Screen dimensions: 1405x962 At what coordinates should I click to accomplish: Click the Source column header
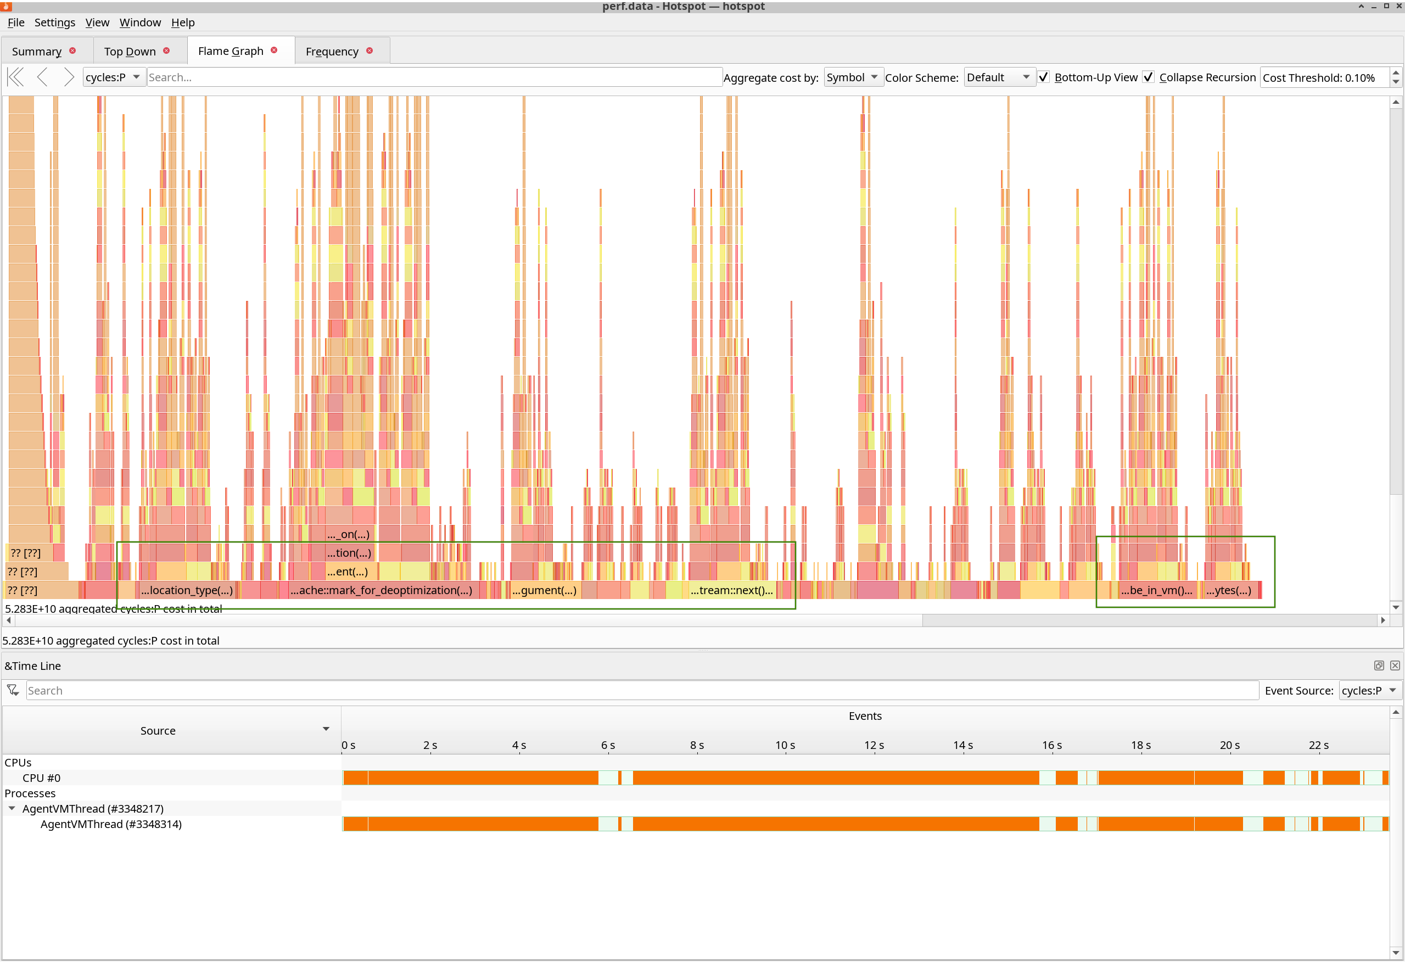158,730
